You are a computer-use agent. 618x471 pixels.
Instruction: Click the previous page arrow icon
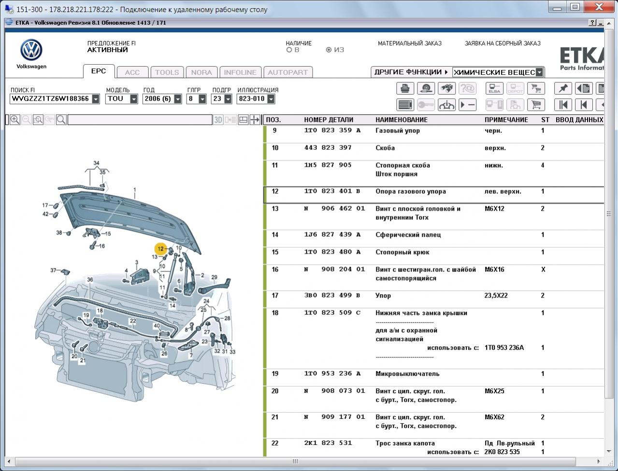pos(584,105)
